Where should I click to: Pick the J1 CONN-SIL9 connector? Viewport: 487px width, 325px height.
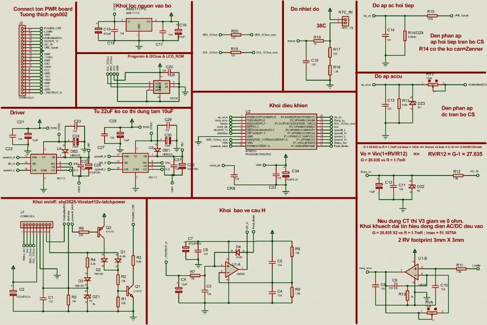click(37, 225)
